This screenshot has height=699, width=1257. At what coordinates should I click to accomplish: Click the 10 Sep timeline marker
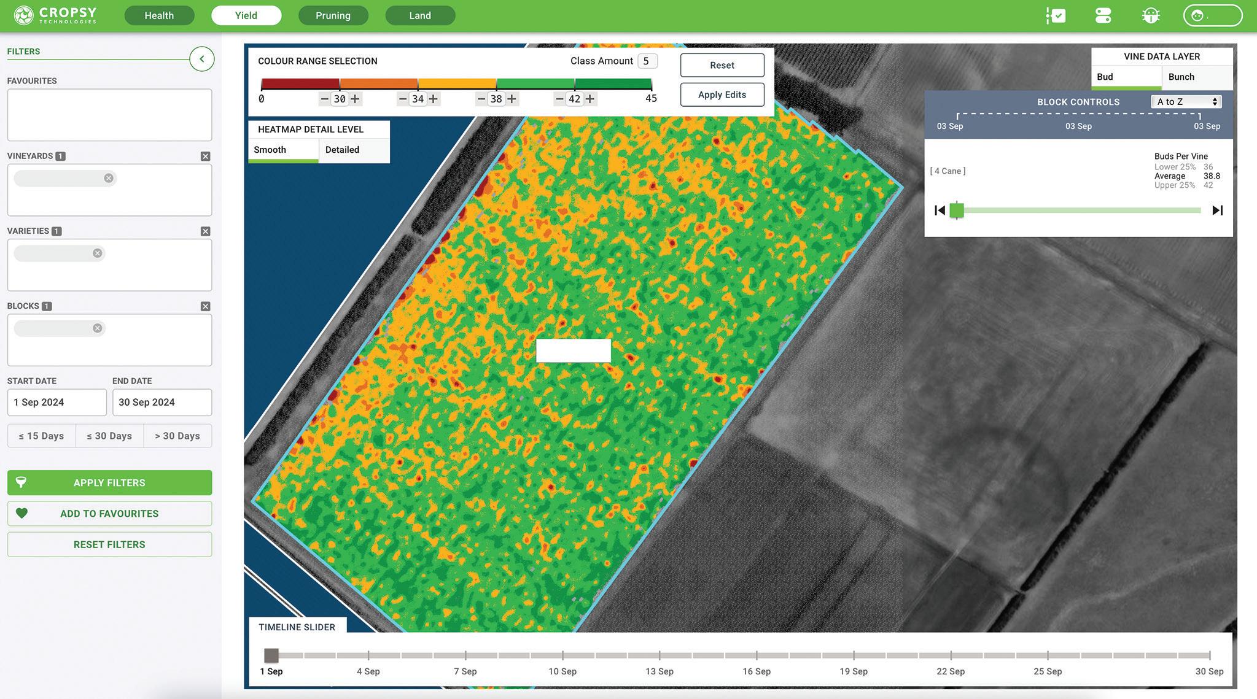point(562,656)
